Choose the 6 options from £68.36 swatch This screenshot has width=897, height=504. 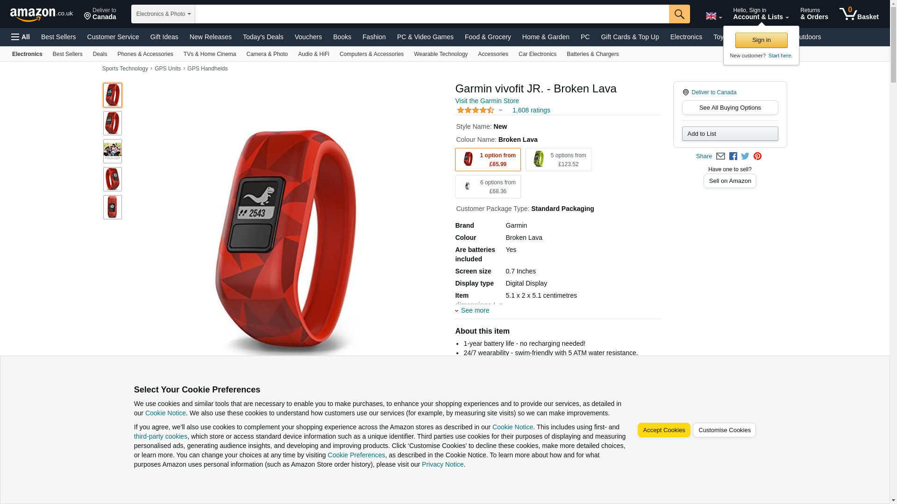(x=488, y=187)
